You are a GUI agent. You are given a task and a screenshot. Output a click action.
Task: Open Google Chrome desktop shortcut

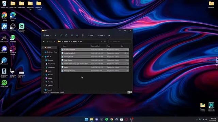pos(4,17)
